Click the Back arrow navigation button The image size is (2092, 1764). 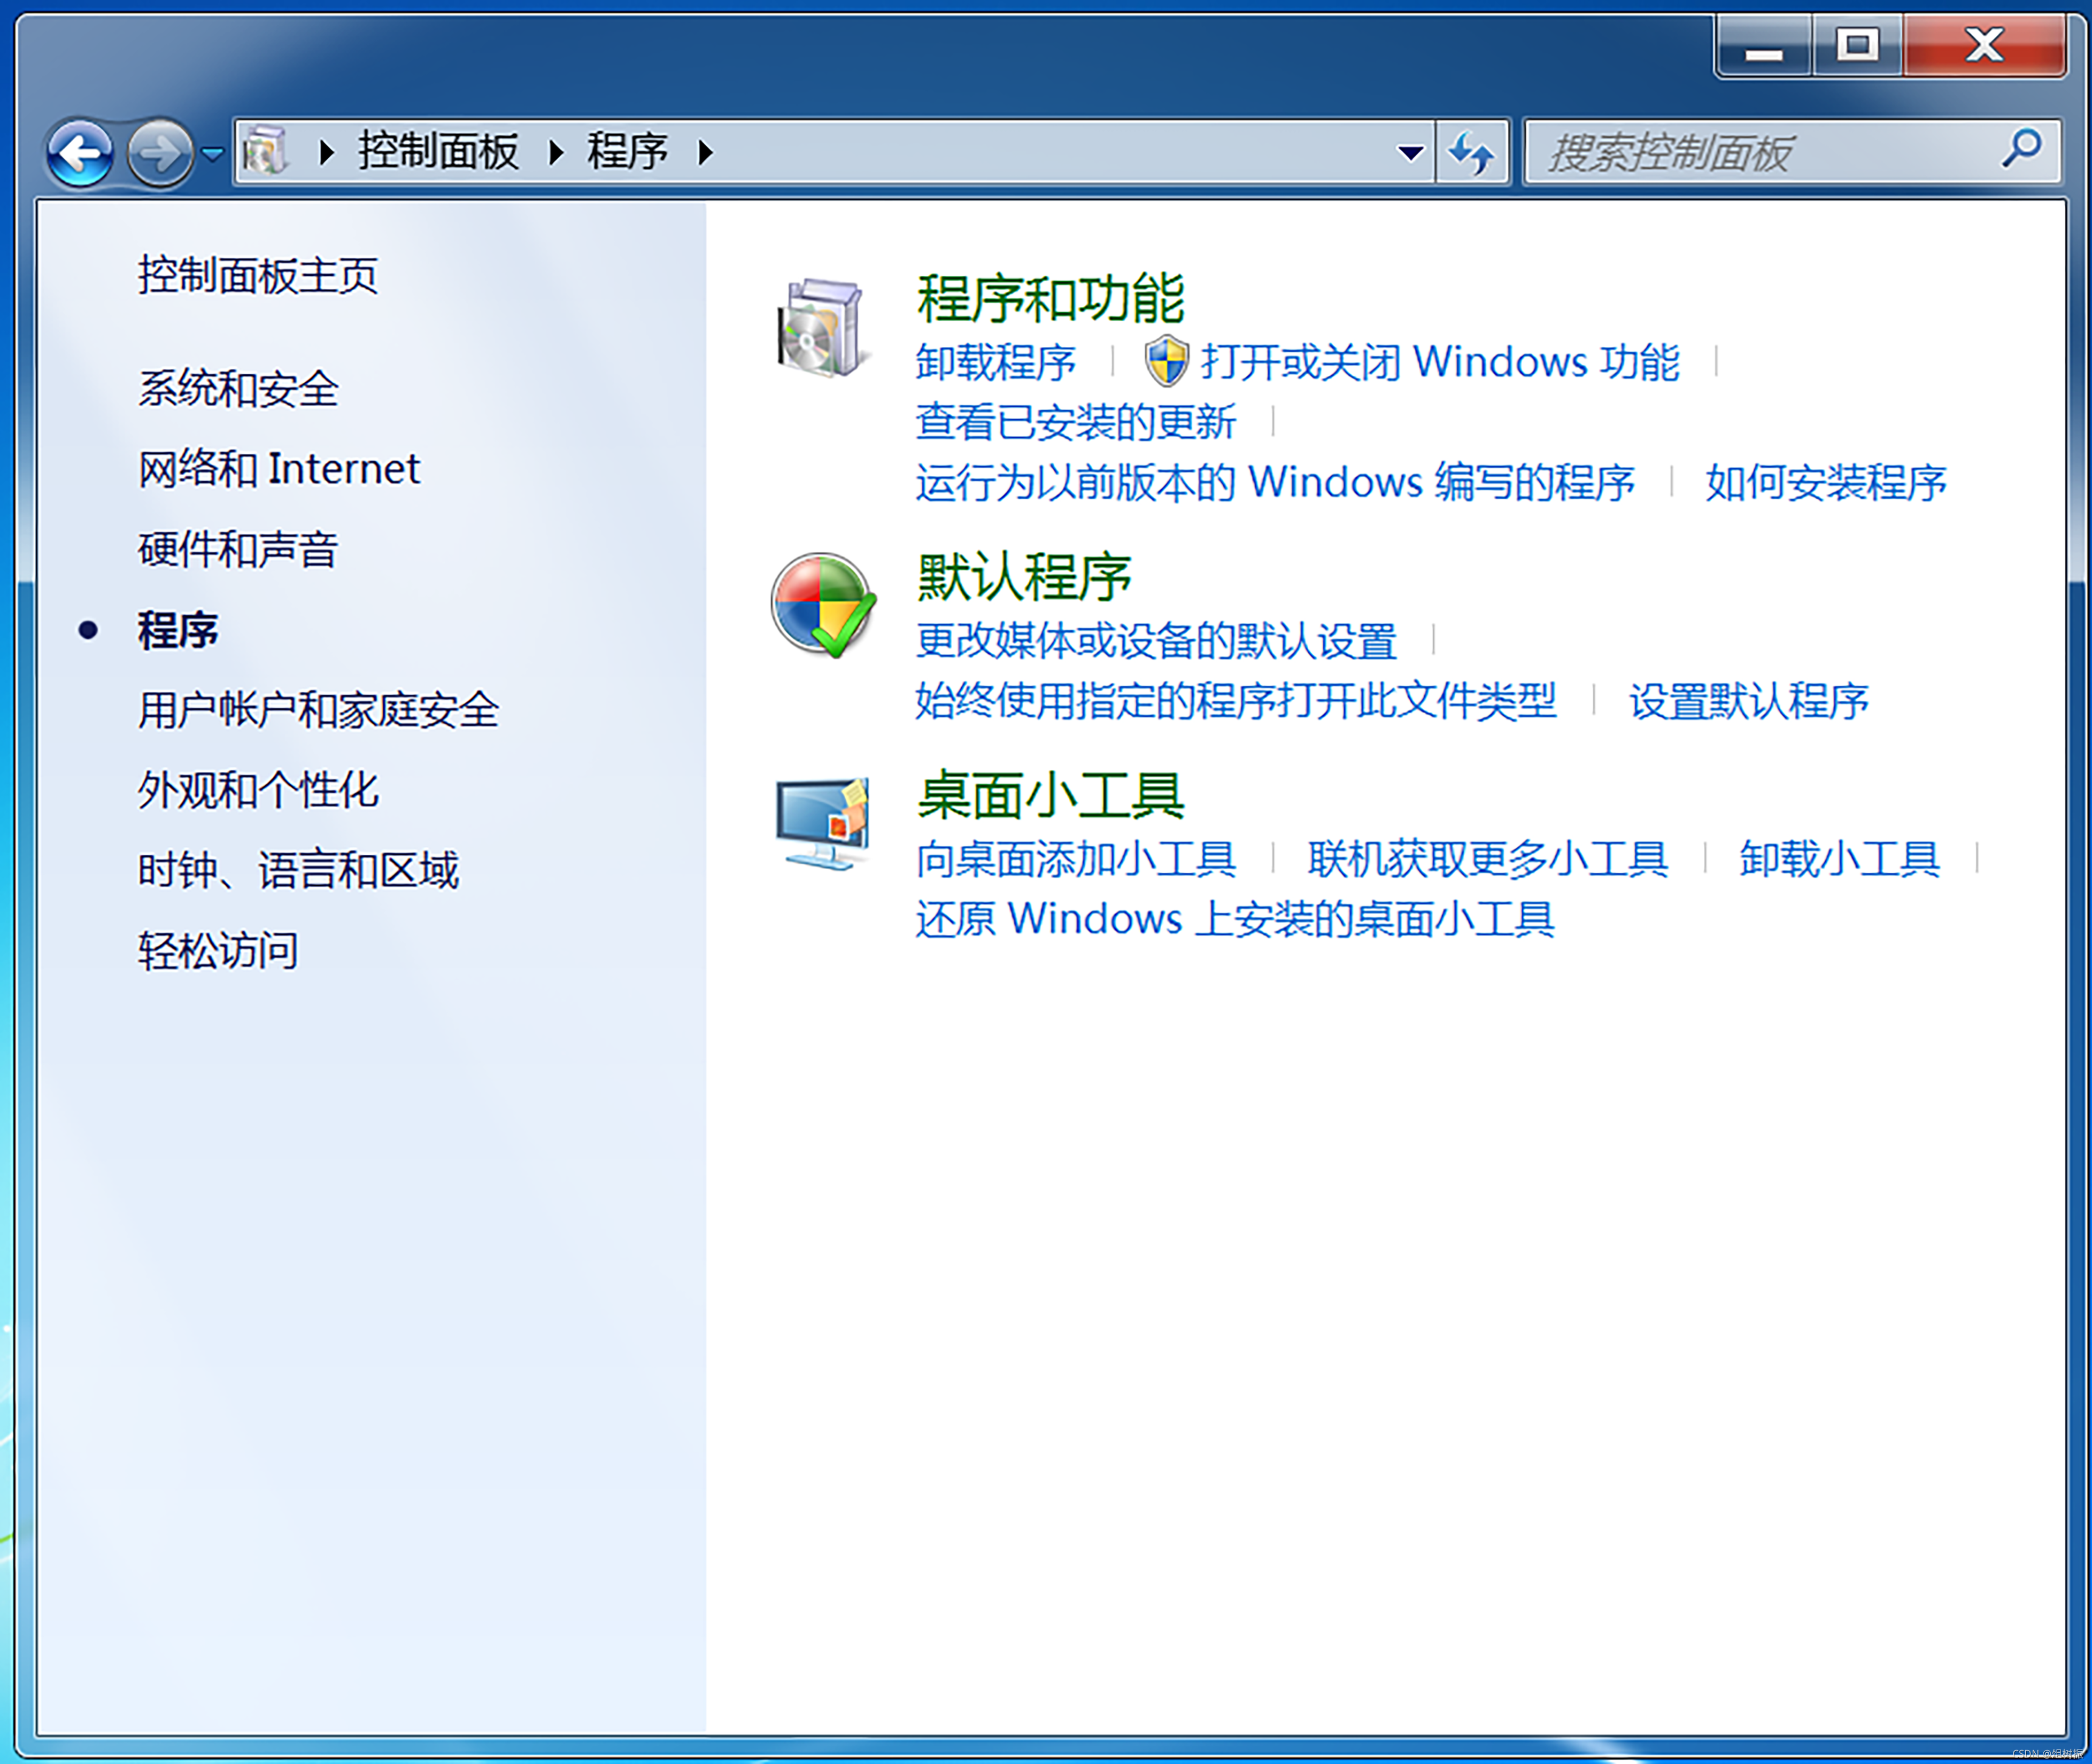click(80, 153)
